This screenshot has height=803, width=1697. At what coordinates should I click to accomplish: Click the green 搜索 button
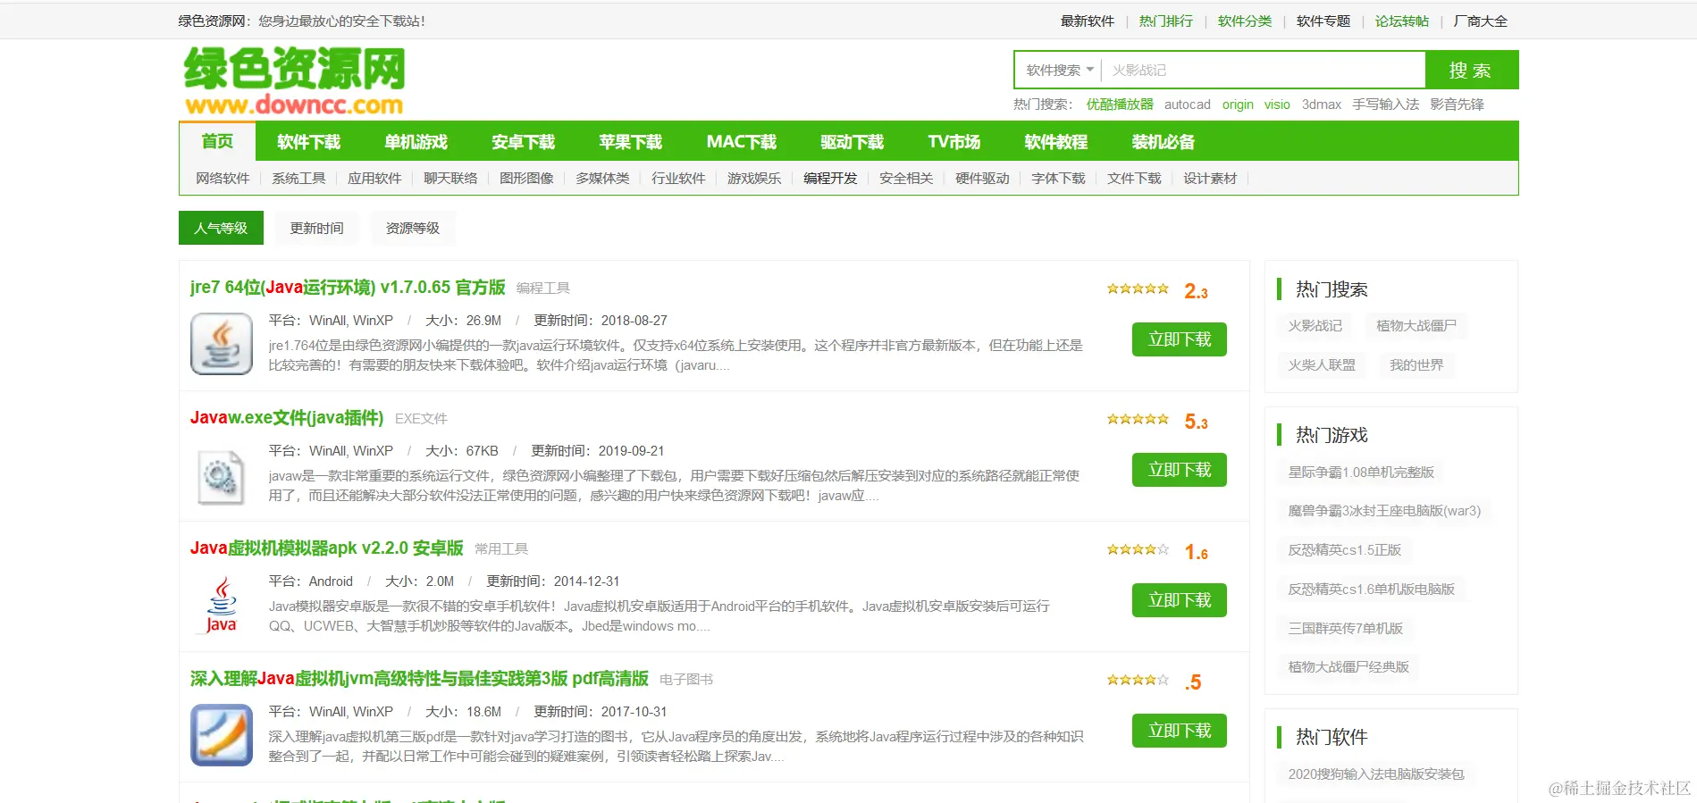(1471, 70)
